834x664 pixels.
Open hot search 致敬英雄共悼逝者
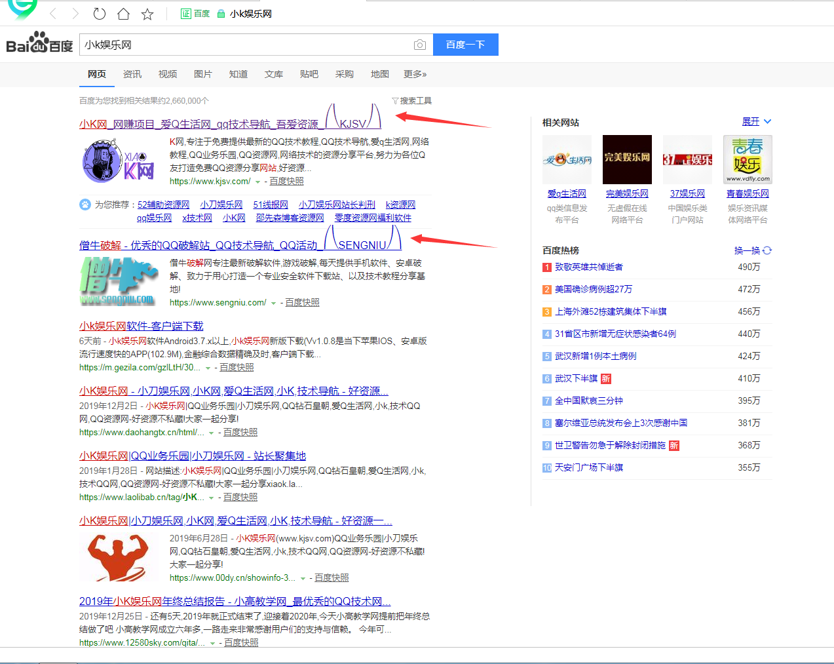[x=589, y=267]
